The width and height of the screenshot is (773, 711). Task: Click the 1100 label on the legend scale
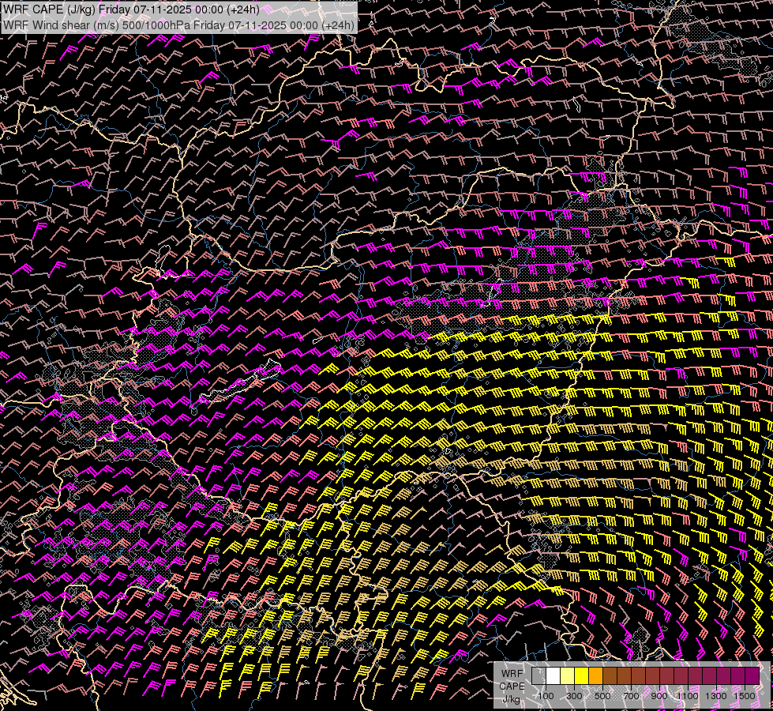tap(688, 696)
